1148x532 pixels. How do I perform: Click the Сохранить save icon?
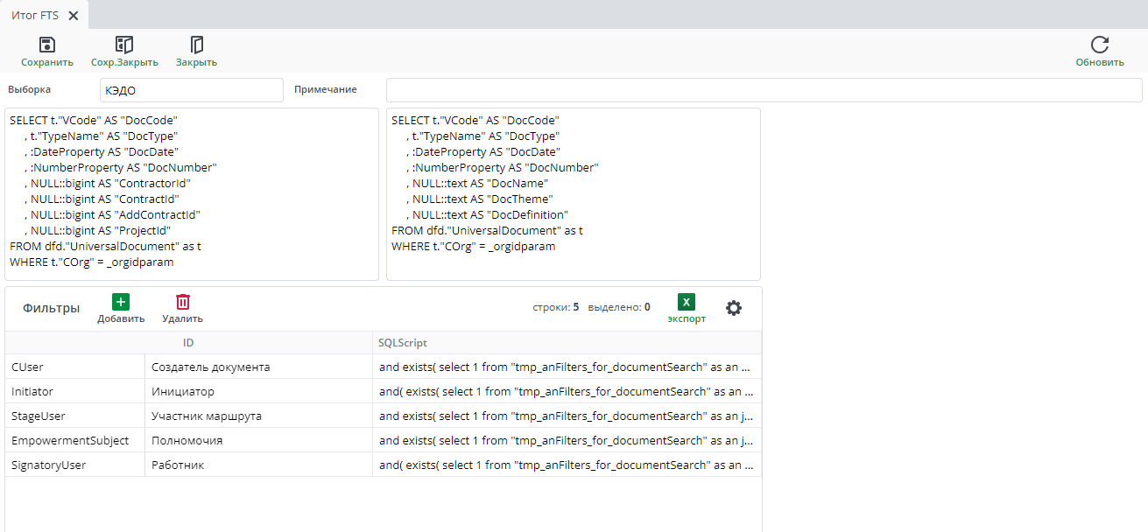[x=47, y=45]
